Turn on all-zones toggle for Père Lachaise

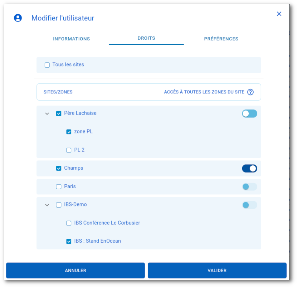tap(249, 114)
